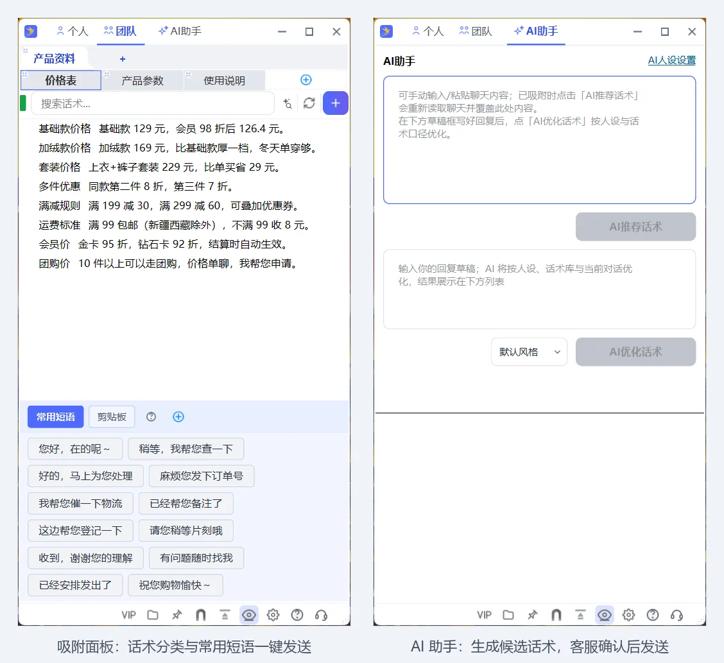Send the phrase 我帮您催一下物流

tap(80, 503)
